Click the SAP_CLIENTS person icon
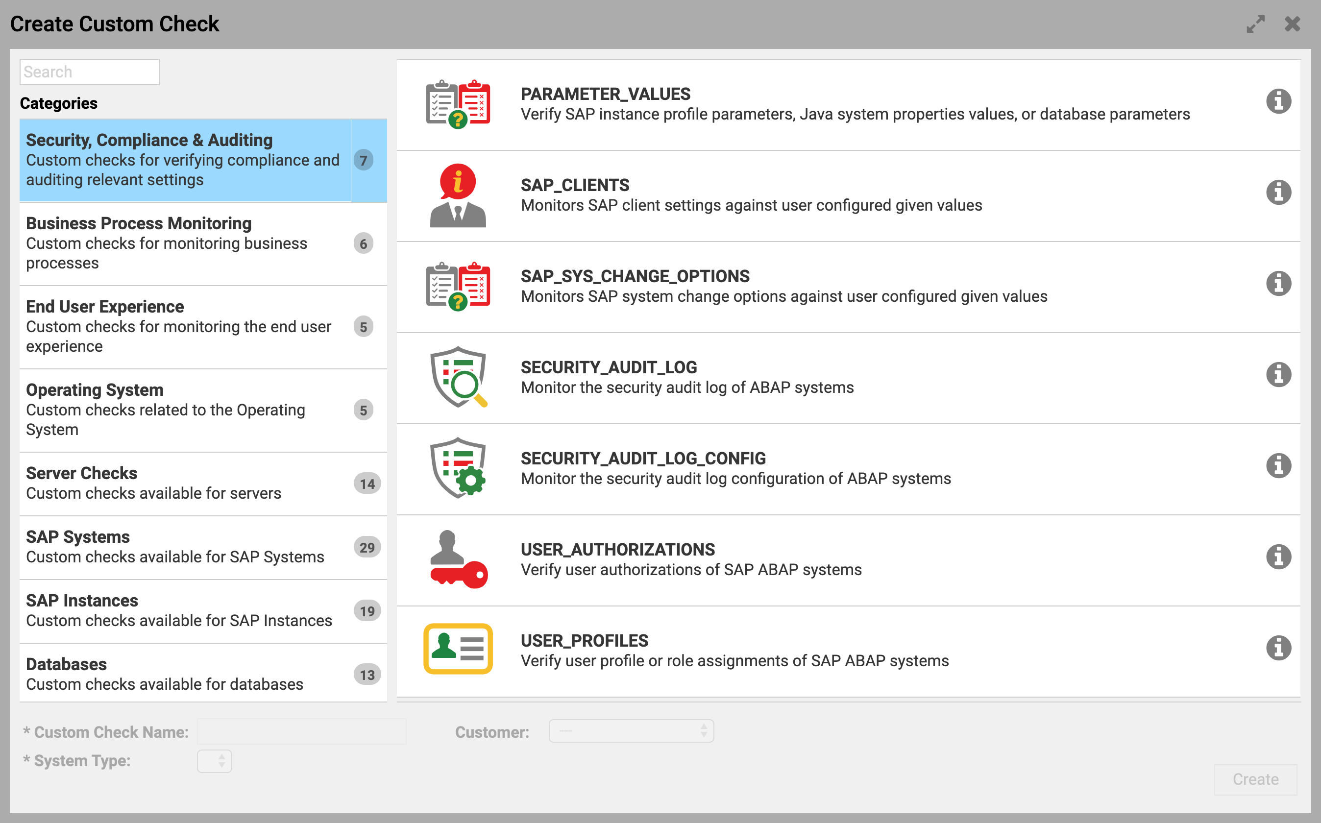Screen dimensions: 1321x823 point(458,194)
